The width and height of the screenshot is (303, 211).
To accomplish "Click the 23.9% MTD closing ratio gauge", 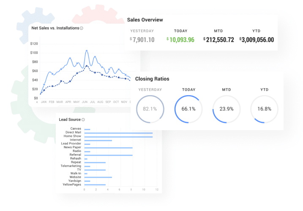I will pyautogui.click(x=227, y=109).
